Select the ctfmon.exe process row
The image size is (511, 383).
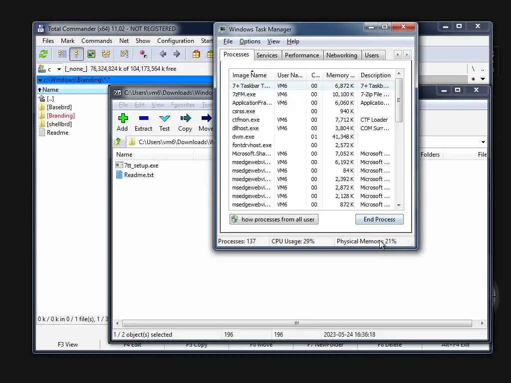click(x=311, y=120)
